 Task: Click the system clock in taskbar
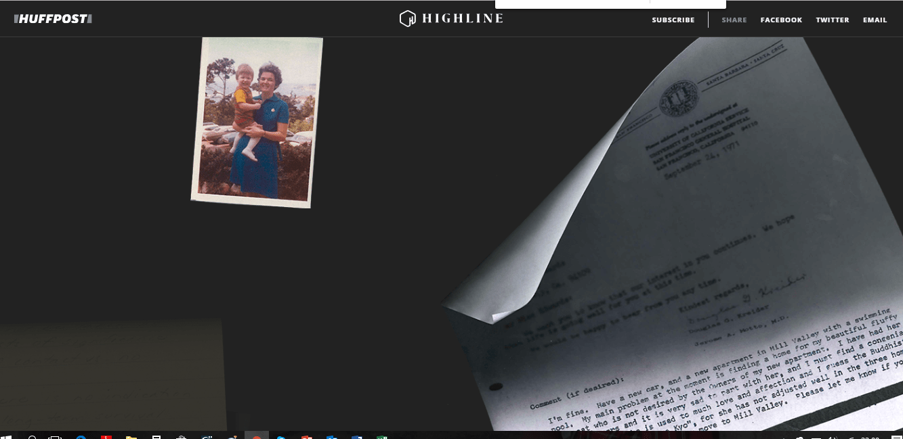coord(870,436)
